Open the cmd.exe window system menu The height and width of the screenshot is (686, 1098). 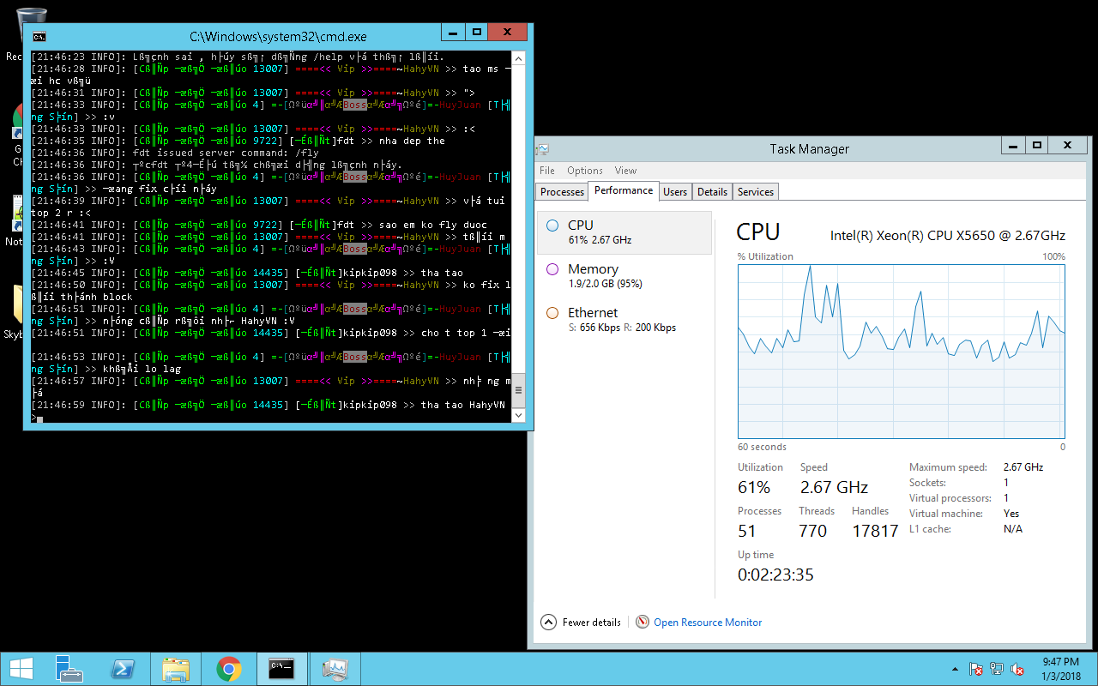point(39,37)
